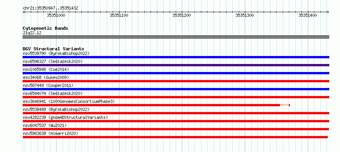Viewport: 340px width, 152px height.
Task: Select the red esv3646941 variant bar
Action: point(151,105)
